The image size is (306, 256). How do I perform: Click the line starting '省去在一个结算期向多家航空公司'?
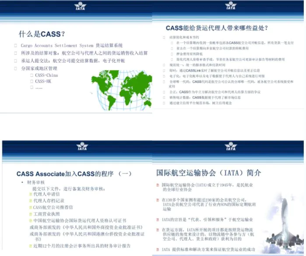coord(212,48)
